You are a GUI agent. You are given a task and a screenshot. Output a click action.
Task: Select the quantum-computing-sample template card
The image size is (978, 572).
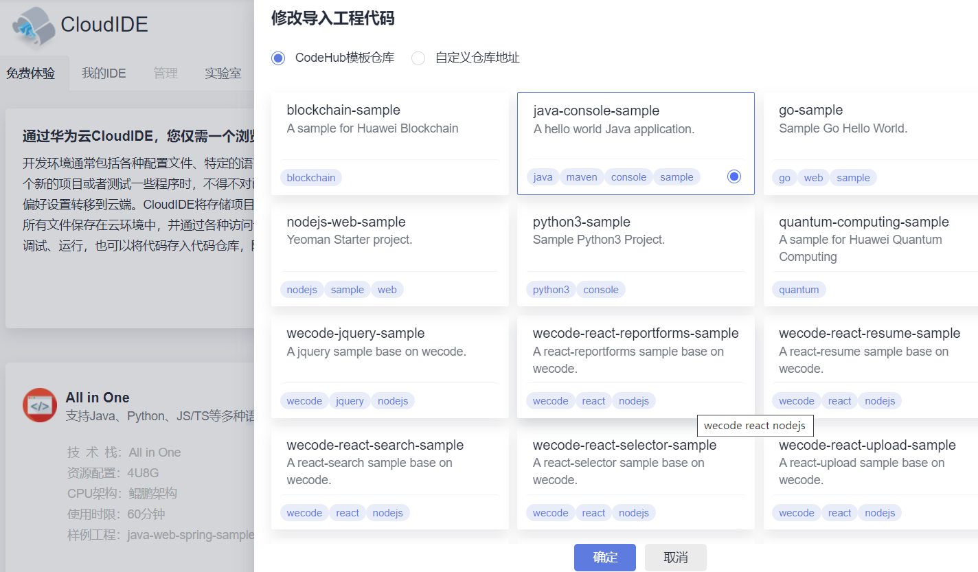pos(871,255)
